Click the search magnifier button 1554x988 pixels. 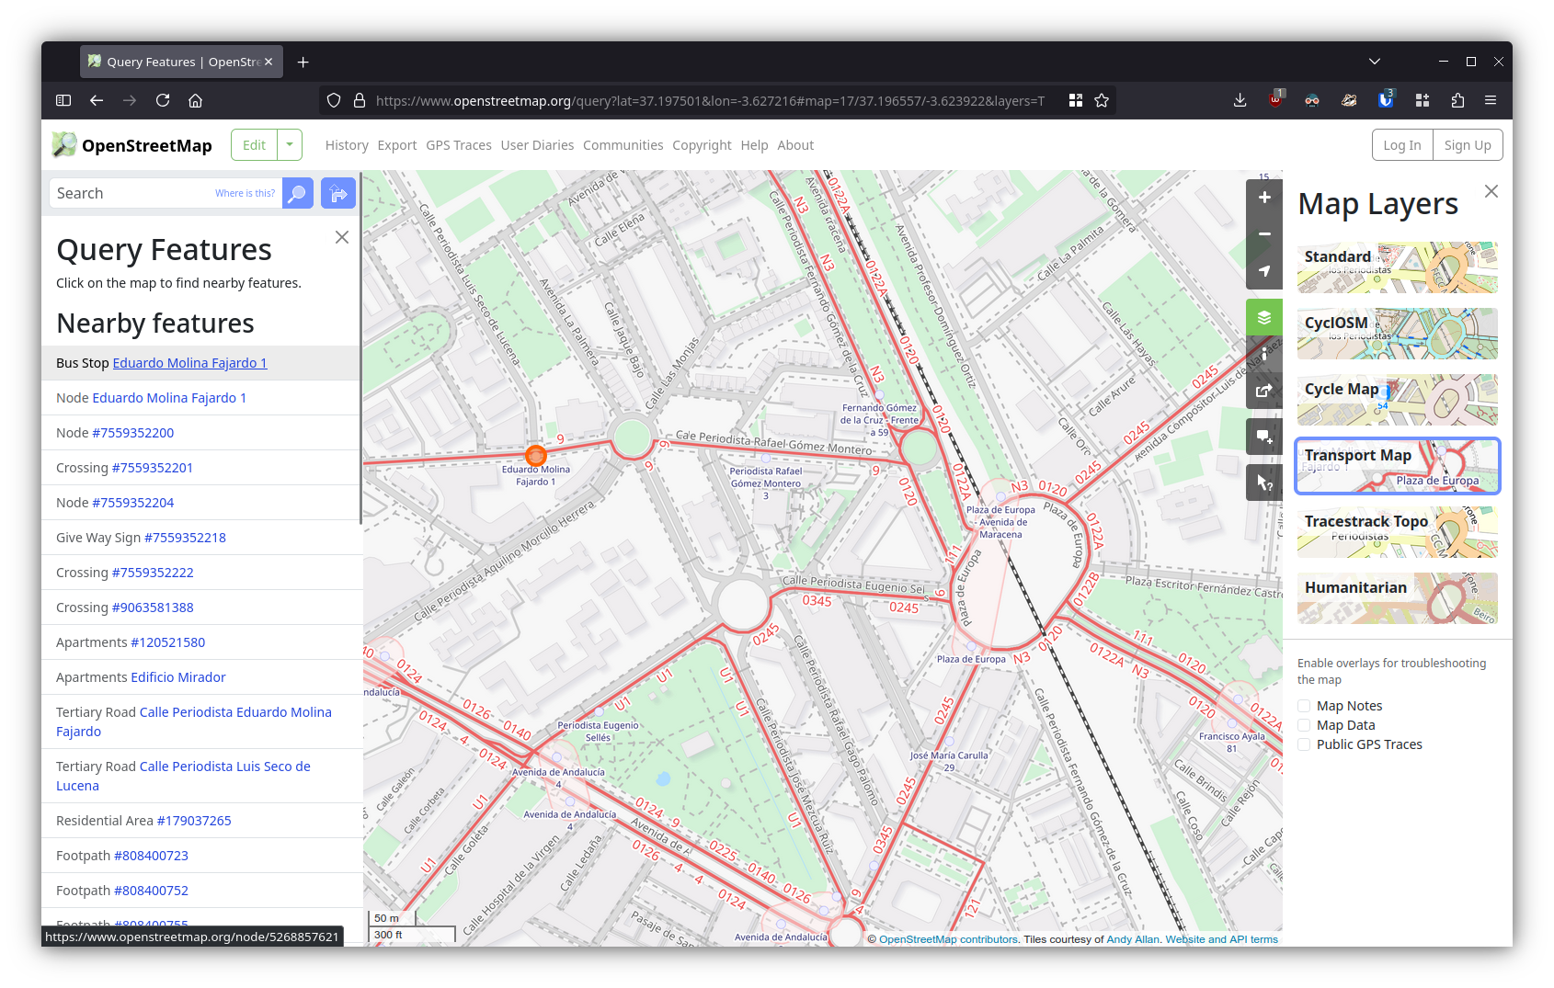pyautogui.click(x=298, y=193)
